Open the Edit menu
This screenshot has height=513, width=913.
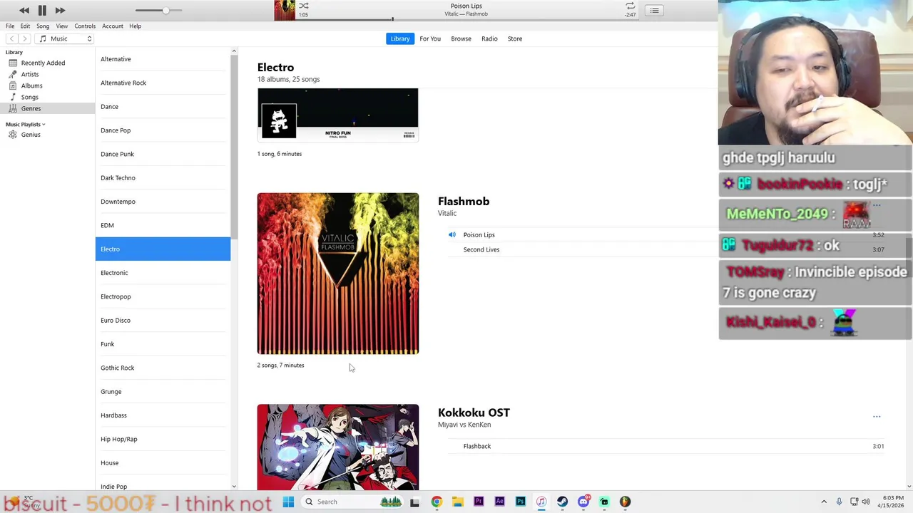click(25, 26)
